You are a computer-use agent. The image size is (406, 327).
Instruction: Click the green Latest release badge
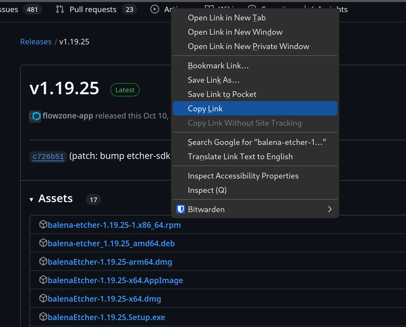click(125, 90)
